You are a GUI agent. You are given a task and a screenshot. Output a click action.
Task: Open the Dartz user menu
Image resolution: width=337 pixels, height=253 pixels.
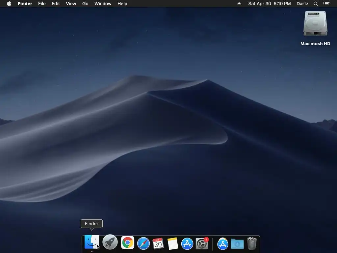point(302,4)
